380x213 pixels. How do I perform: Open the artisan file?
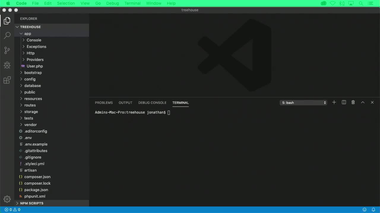pyautogui.click(x=52, y=170)
